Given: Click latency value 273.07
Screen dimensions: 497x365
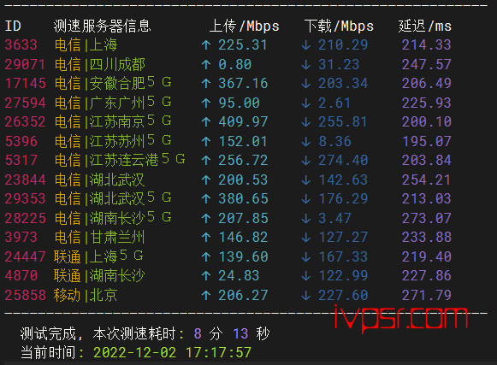Looking at the screenshot, I should point(427,218).
